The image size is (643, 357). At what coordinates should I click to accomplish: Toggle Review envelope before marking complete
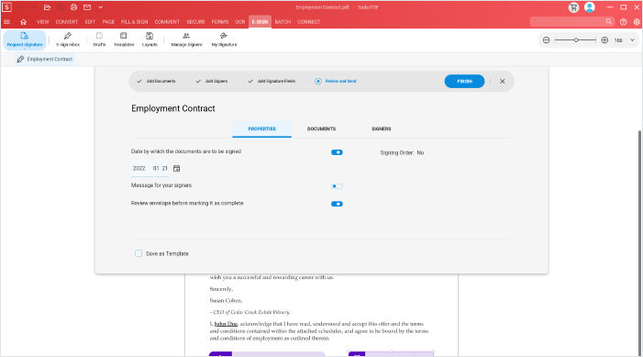337,204
